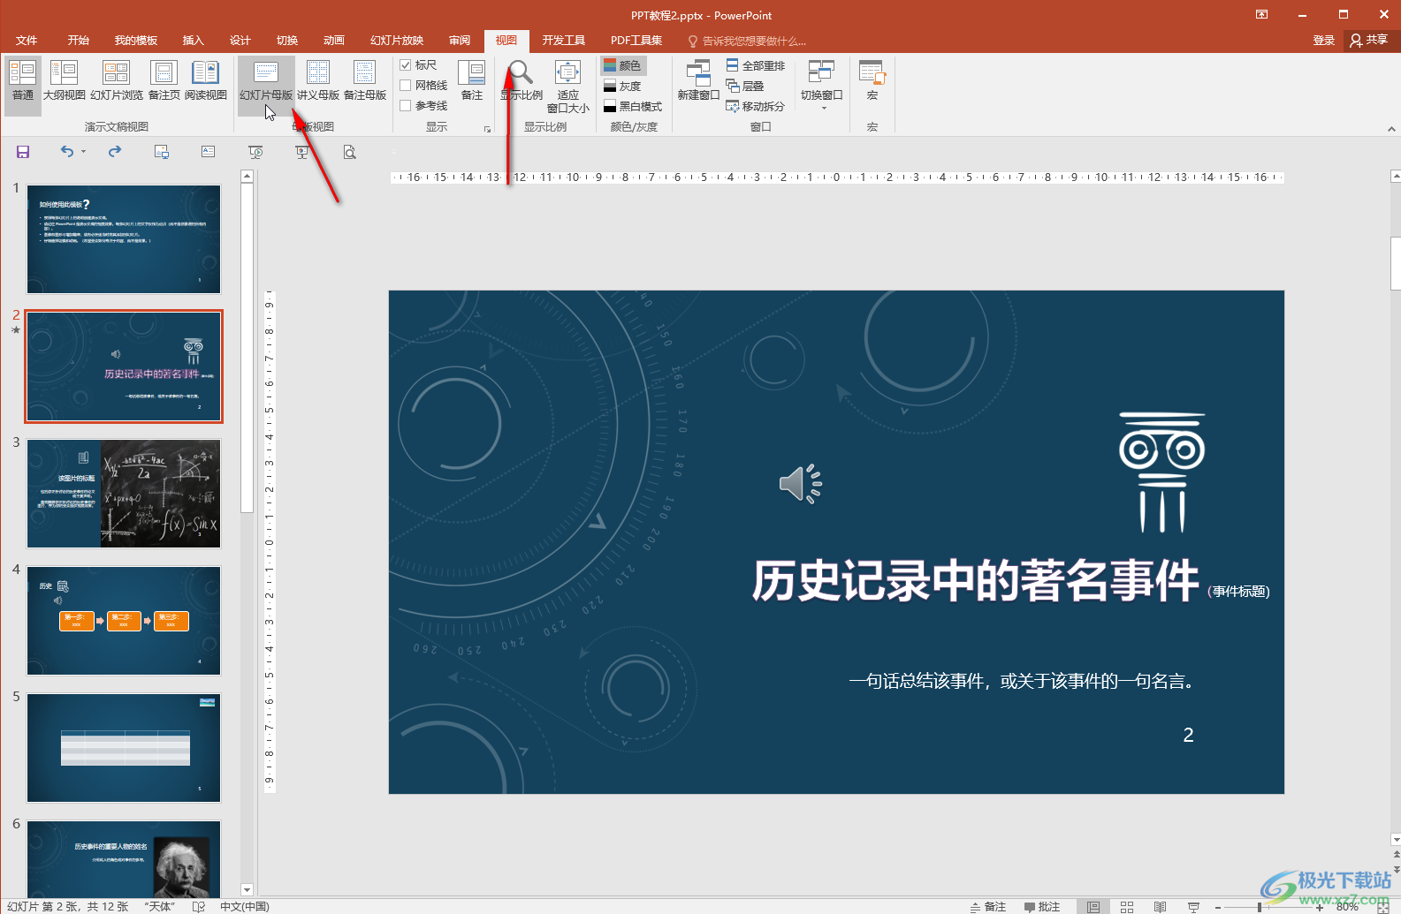The width and height of the screenshot is (1401, 914).
Task: Click zoom in plus button
Action: (1320, 907)
